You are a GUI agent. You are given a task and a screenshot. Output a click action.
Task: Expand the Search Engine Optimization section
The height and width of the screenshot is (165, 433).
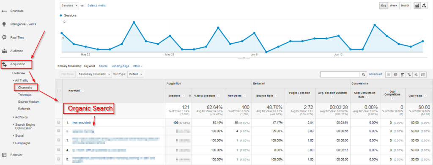[x=13, y=125]
